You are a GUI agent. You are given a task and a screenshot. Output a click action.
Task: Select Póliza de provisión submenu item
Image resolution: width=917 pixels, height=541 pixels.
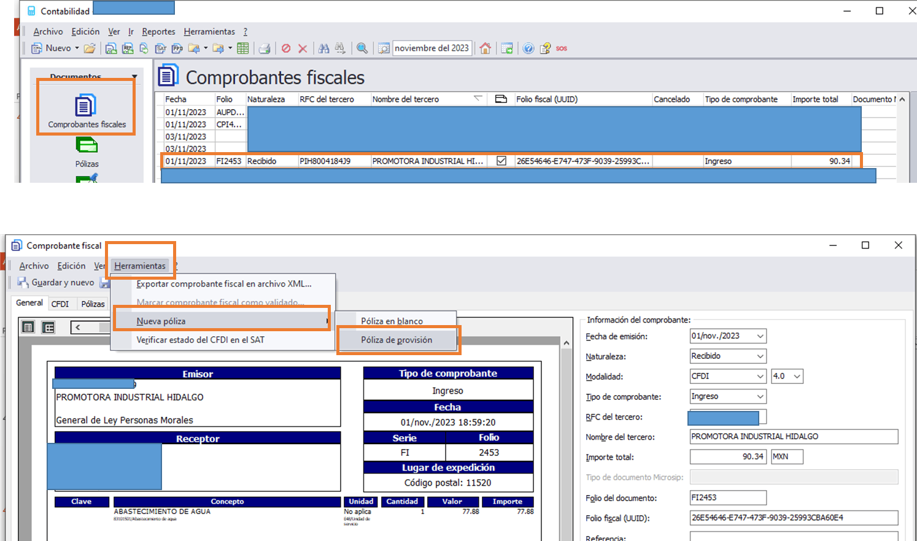397,340
